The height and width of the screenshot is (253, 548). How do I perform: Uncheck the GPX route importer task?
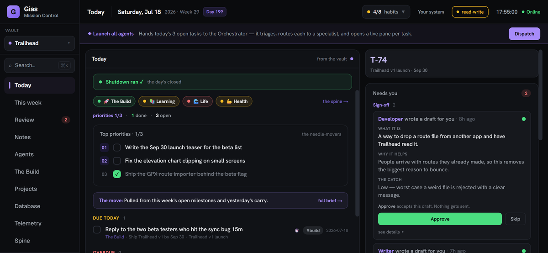coord(117,174)
